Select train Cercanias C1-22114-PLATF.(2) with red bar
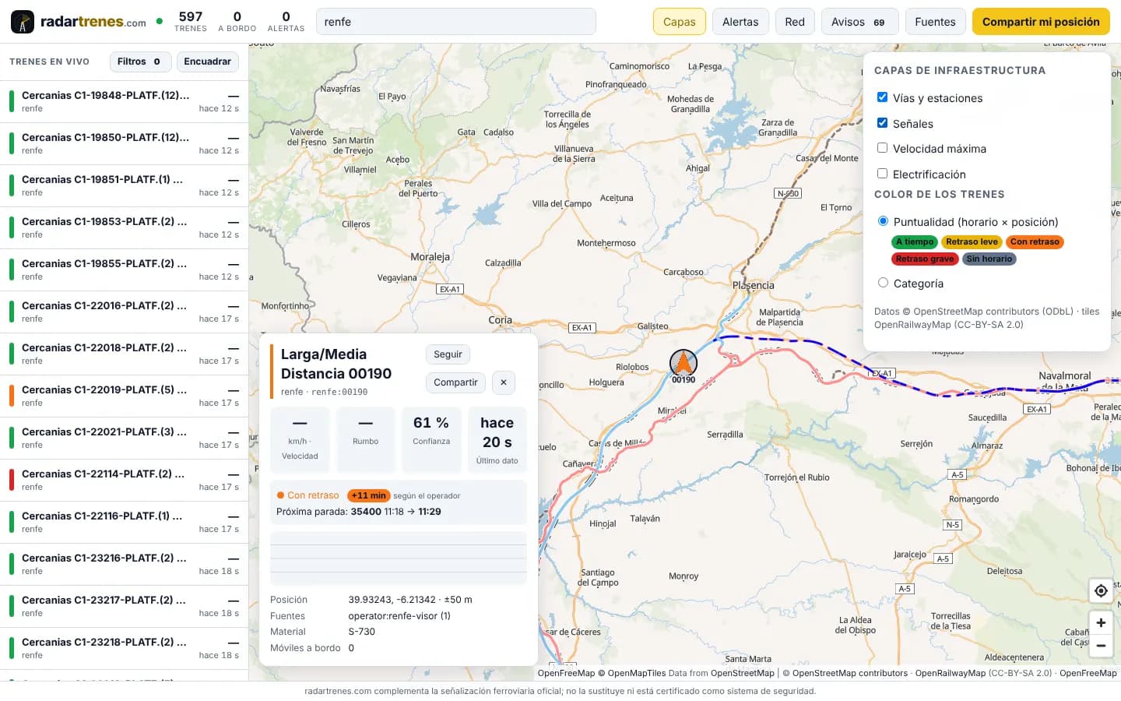The height and width of the screenshot is (701, 1121). (x=125, y=481)
